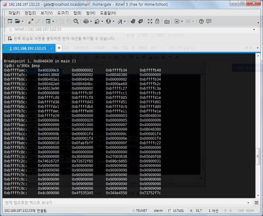
Task: Click the Find magnifier icon
Action: tap(76, 22)
